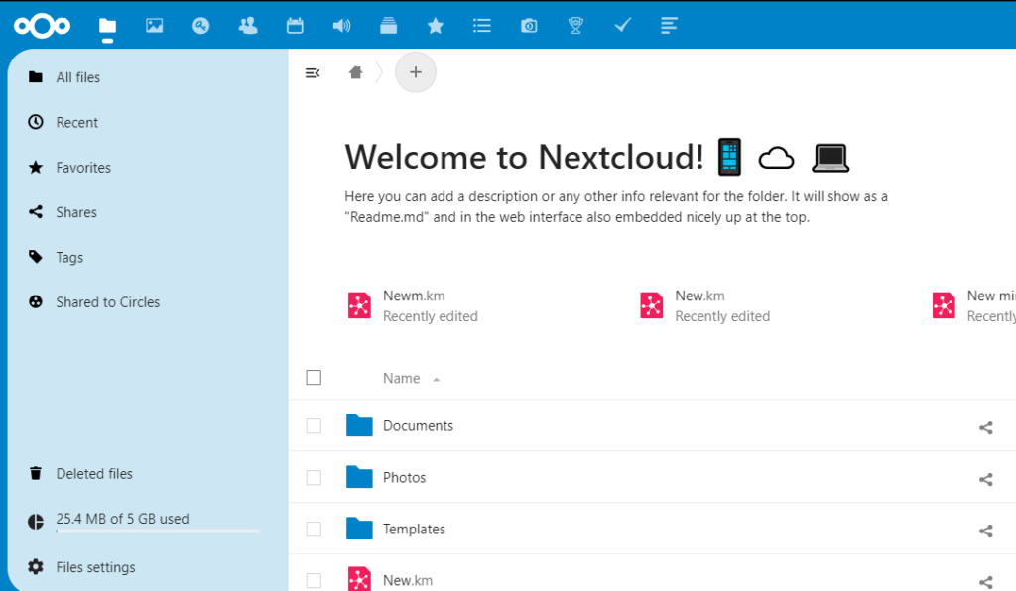Click the Nextcloud logo

pos(42,26)
